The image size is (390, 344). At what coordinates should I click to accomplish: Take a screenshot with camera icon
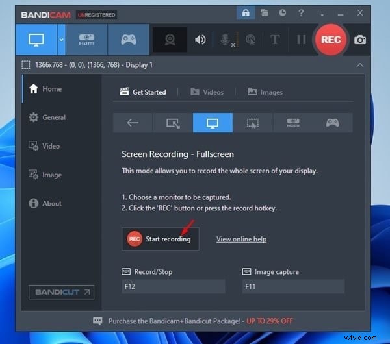360,40
